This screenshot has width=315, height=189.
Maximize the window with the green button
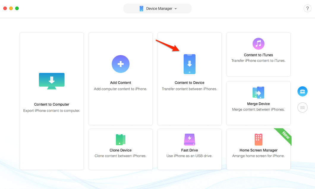tap(17, 8)
